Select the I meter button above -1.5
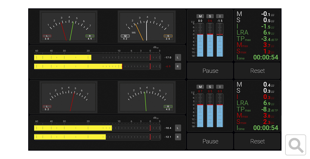The height and width of the screenshot is (159, 310). pyautogui.click(x=220, y=16)
